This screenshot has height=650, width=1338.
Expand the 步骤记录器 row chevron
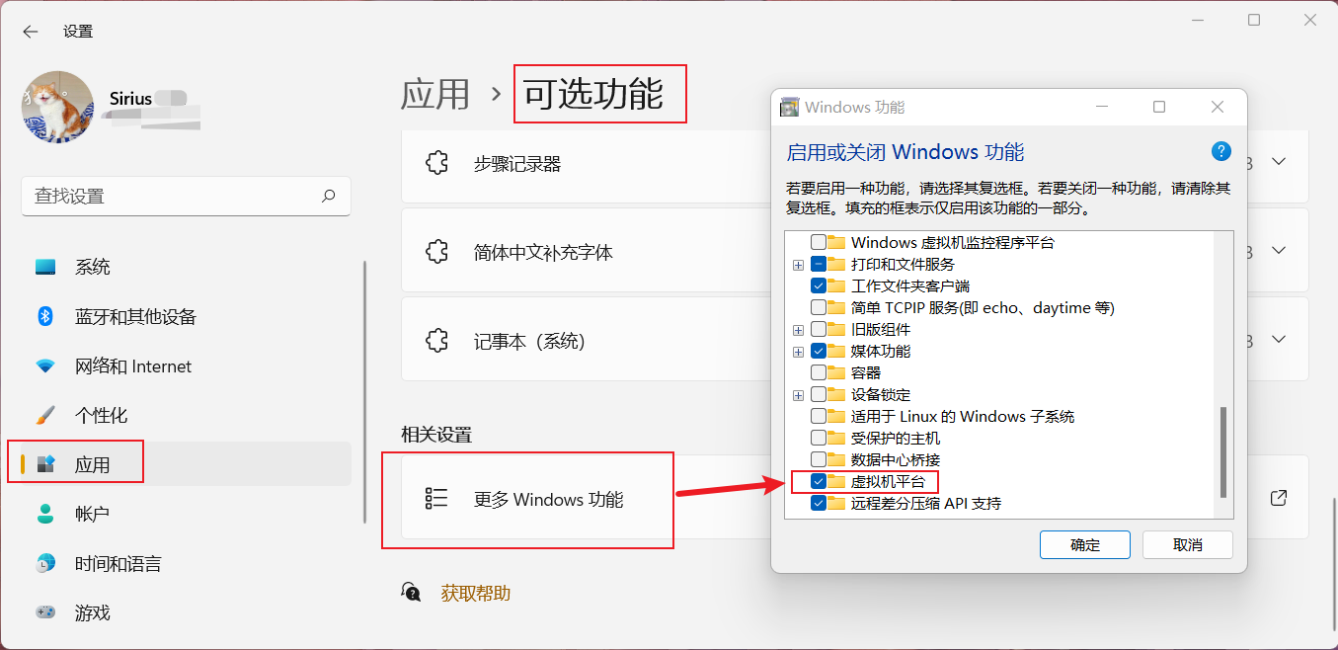point(1279,162)
